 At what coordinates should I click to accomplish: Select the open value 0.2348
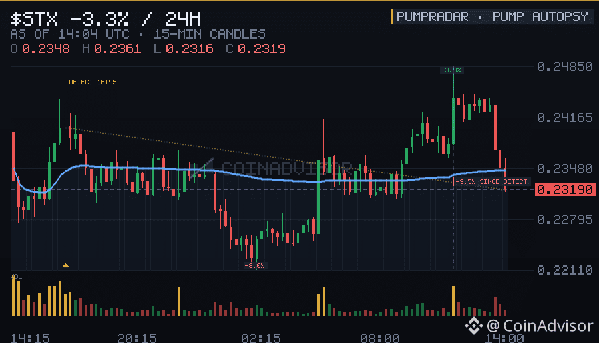(x=45, y=49)
